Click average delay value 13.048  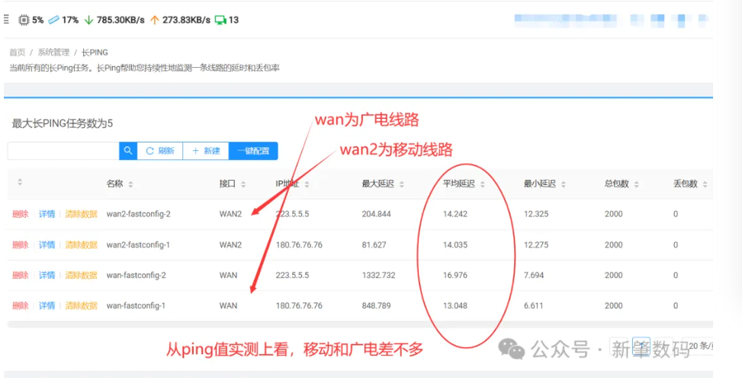coord(455,306)
